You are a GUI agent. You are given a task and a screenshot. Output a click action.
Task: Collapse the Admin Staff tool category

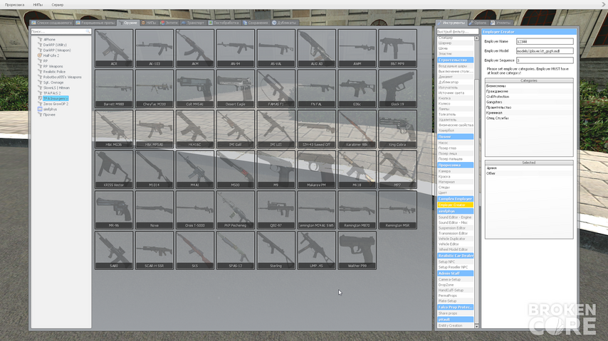click(455, 274)
